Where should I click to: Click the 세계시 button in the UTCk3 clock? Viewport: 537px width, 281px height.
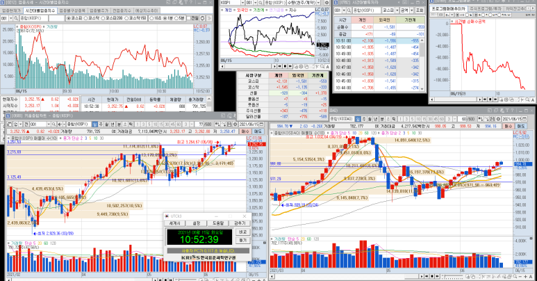click(x=174, y=223)
